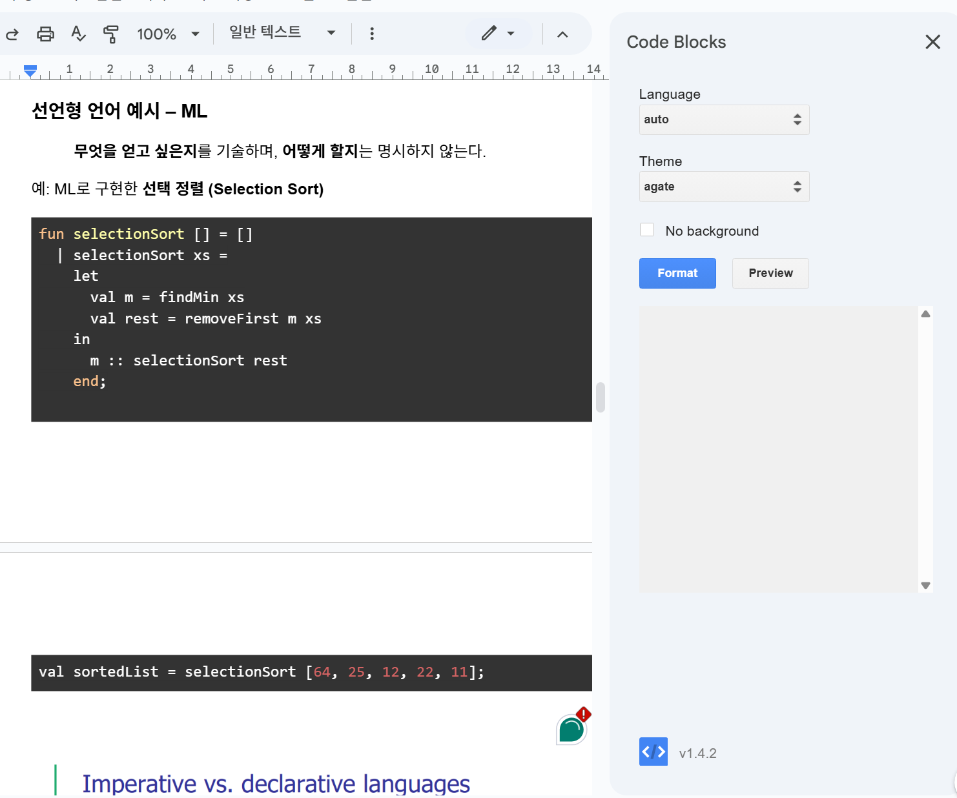Click Imperative vs. declarative languages heading
This screenshot has height=798, width=957.
(276, 783)
